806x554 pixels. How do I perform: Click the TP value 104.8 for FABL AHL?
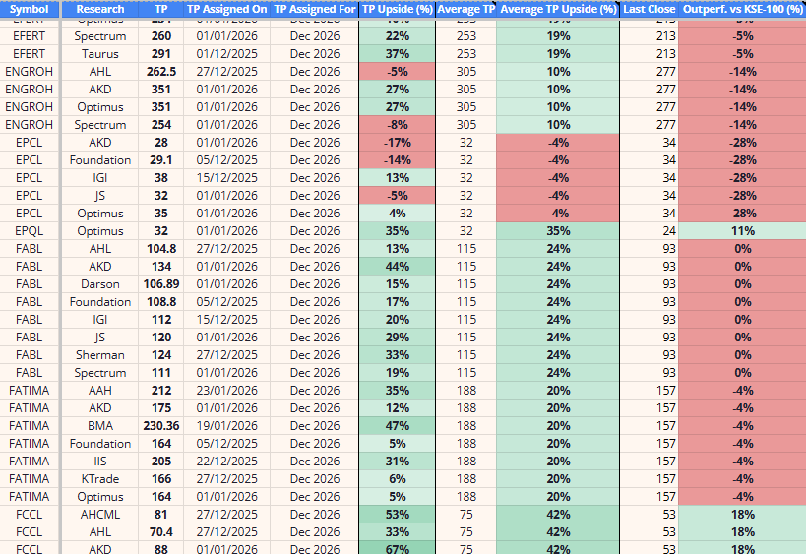(x=161, y=249)
